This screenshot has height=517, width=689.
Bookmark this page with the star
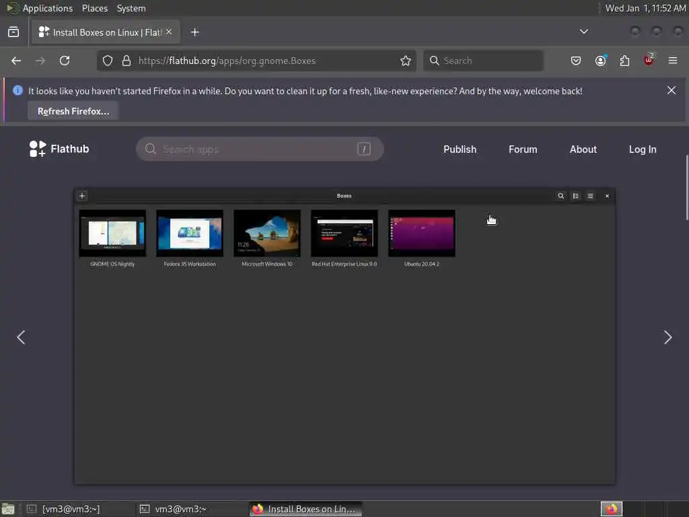pos(406,61)
